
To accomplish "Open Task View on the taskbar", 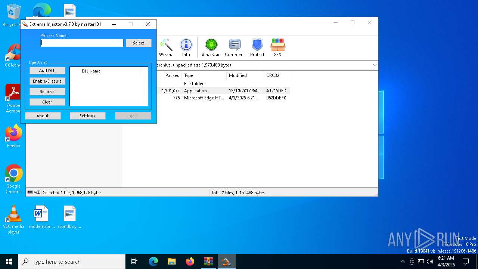I will 134,262.
